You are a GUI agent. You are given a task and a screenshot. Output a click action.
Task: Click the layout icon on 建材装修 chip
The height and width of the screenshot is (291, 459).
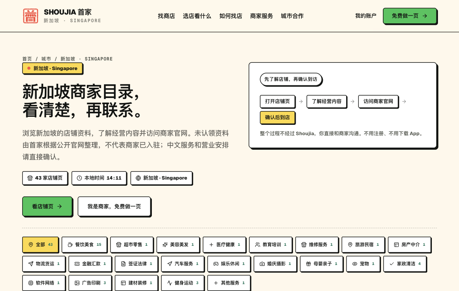point(123,283)
